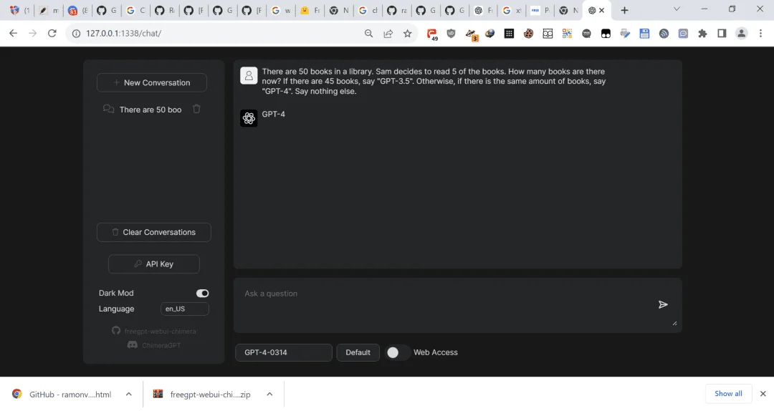Switch to the tab with feather pen favicon

point(48,10)
